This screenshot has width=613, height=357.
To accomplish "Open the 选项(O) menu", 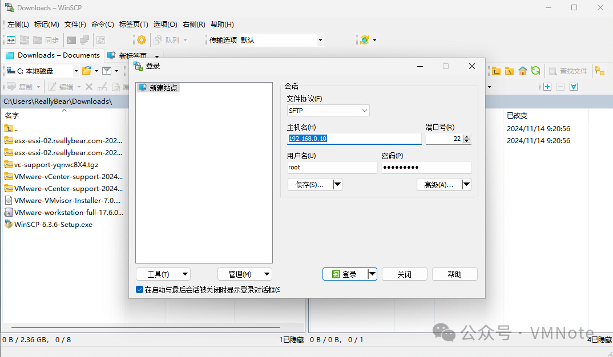I will tap(165, 24).
